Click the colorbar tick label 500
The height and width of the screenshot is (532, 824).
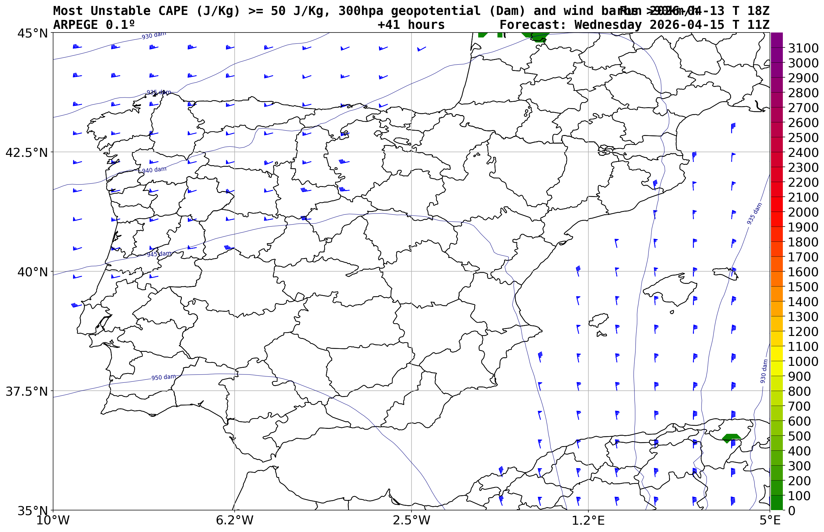(799, 436)
